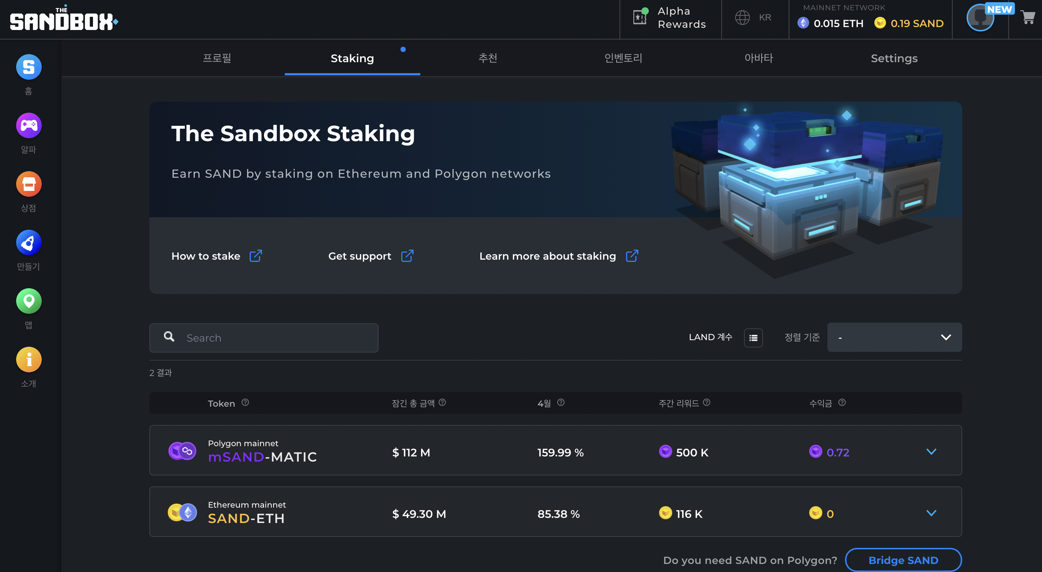Click $ 49.30 M locked value
This screenshot has height=572, width=1042.
[419, 514]
